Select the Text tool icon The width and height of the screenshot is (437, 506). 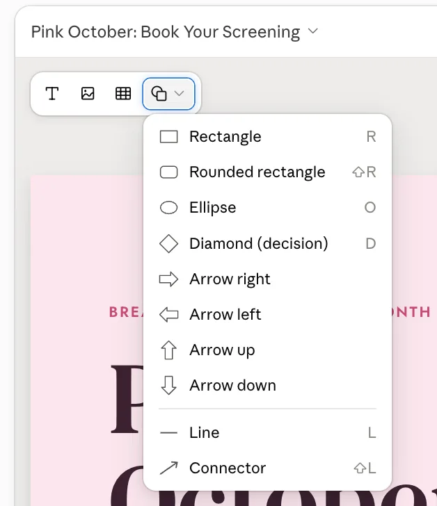point(52,94)
